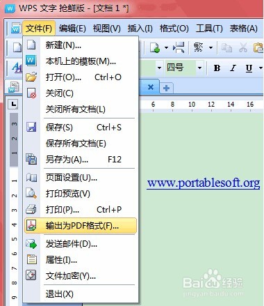This screenshot has height=306, width=264.
Task: Open the 编辑(E) menu
Action: pyautogui.click(x=72, y=29)
